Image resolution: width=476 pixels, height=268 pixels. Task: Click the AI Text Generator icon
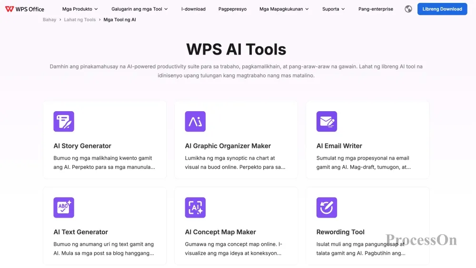coord(64,207)
